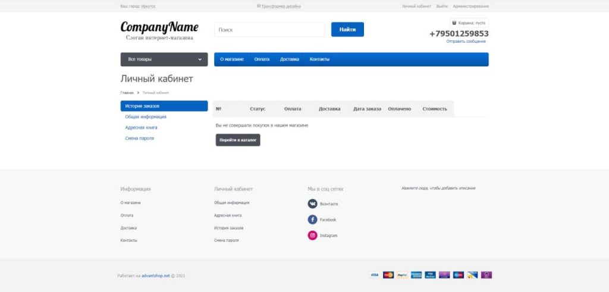
Task: Click the chevron on Все товары
Action: tap(200, 60)
